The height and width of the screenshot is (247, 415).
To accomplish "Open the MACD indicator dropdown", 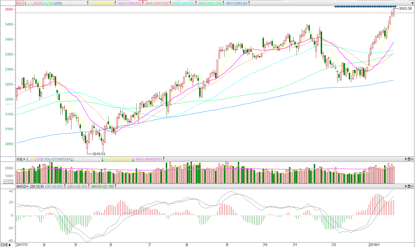I will click(x=22, y=186).
